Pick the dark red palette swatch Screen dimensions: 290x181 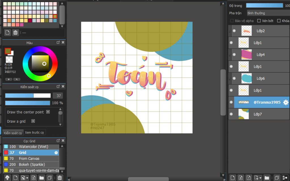coord(30,20)
